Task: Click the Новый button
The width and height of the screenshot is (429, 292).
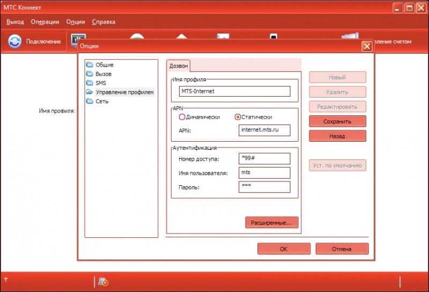Action: click(x=337, y=77)
